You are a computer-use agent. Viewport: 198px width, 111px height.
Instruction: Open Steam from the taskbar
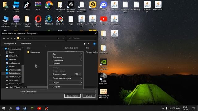pos(25,108)
